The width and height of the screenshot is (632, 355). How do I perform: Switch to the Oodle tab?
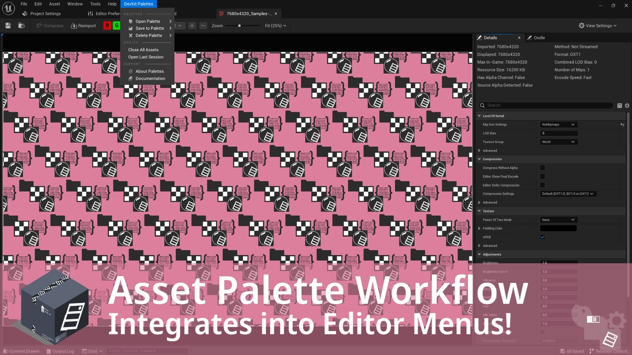[536, 37]
